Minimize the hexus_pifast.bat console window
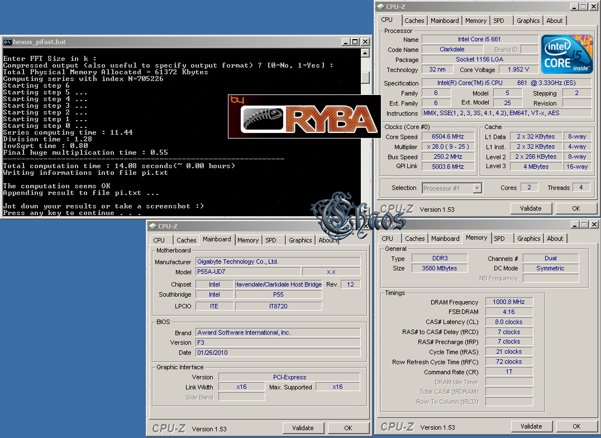 point(346,42)
